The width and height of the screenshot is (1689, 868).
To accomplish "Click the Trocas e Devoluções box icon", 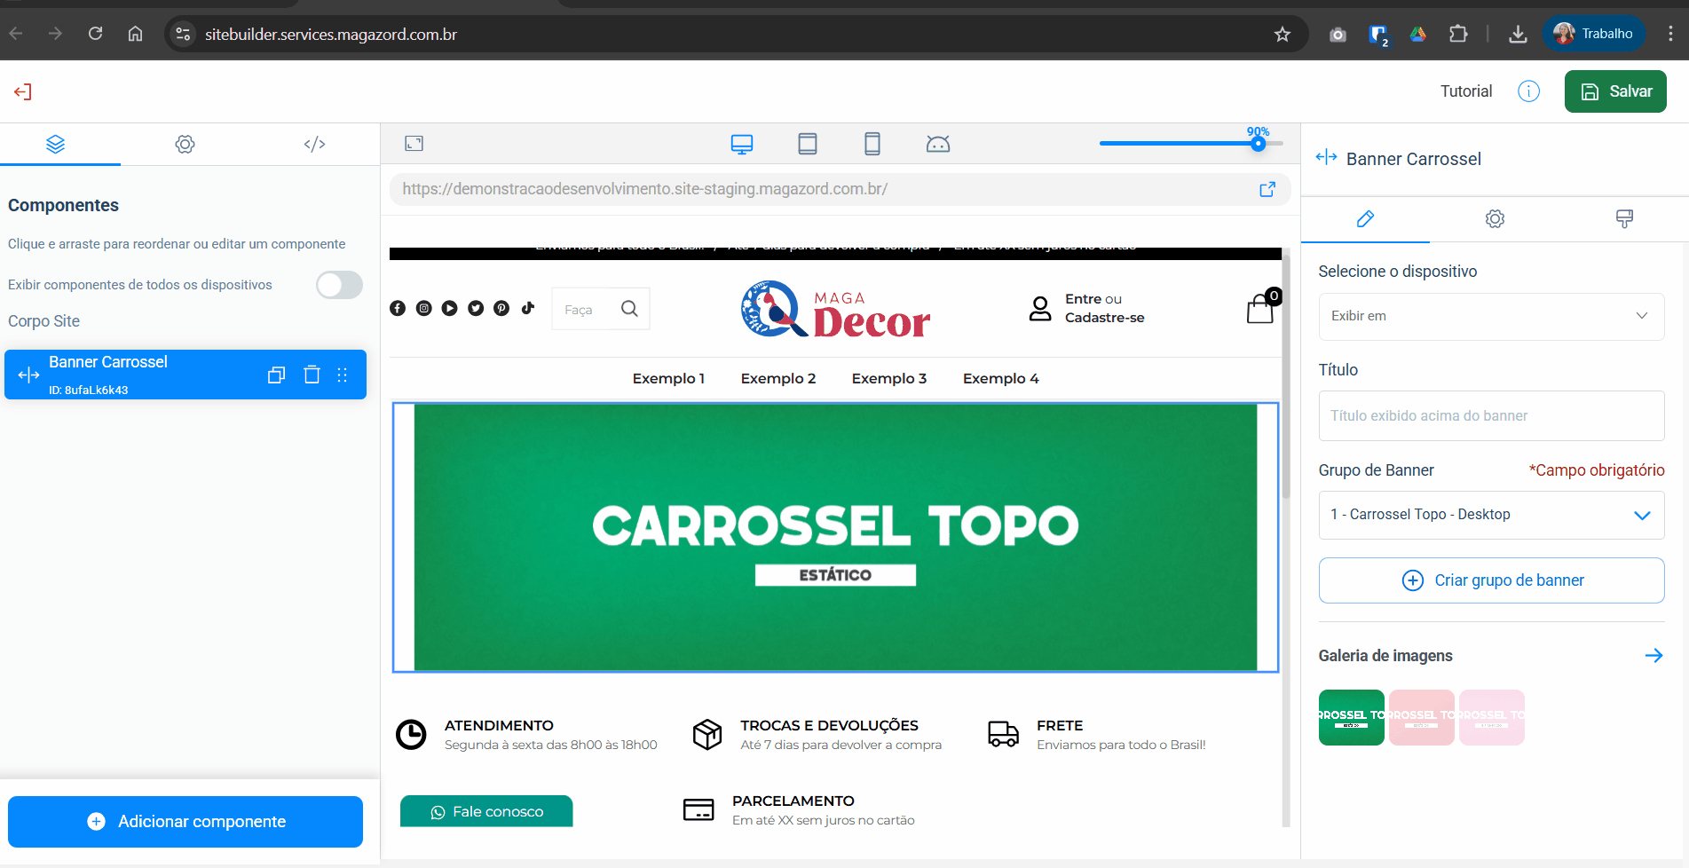I will click(707, 735).
